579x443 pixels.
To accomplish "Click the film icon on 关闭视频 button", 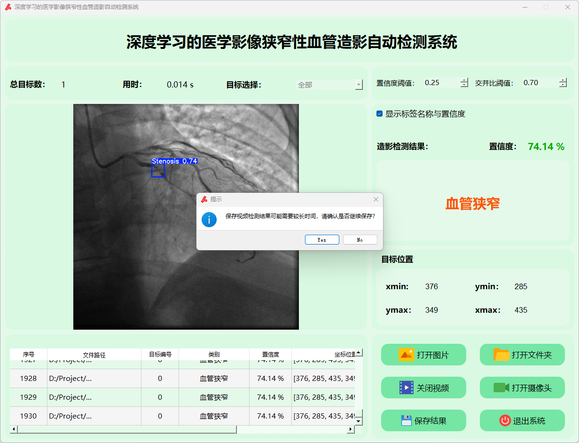I will click(406, 388).
